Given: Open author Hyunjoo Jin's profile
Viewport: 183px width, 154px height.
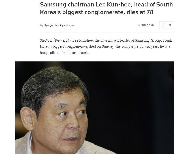Looking at the screenshot, I should [x=52, y=25].
